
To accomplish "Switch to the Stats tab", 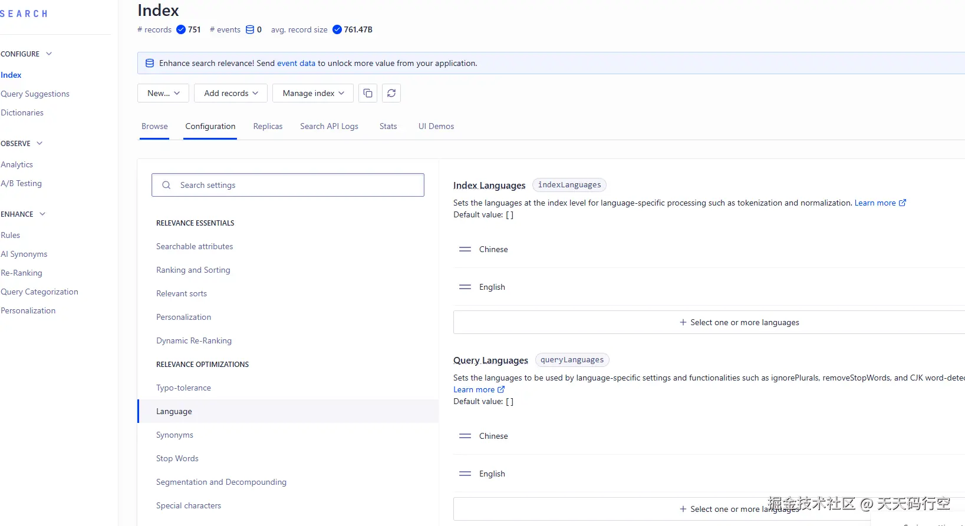I will click(388, 126).
